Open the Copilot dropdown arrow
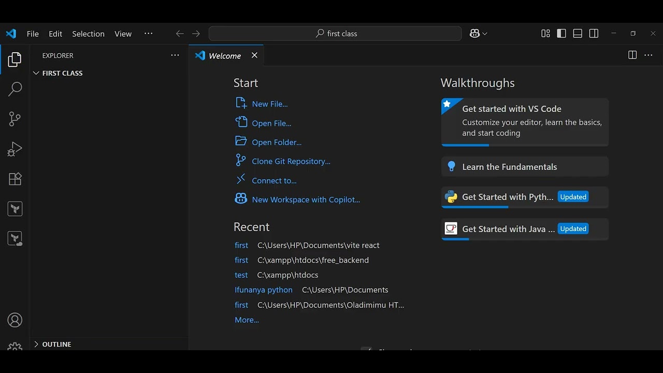Screen dimensions: 663x373 tap(485, 34)
